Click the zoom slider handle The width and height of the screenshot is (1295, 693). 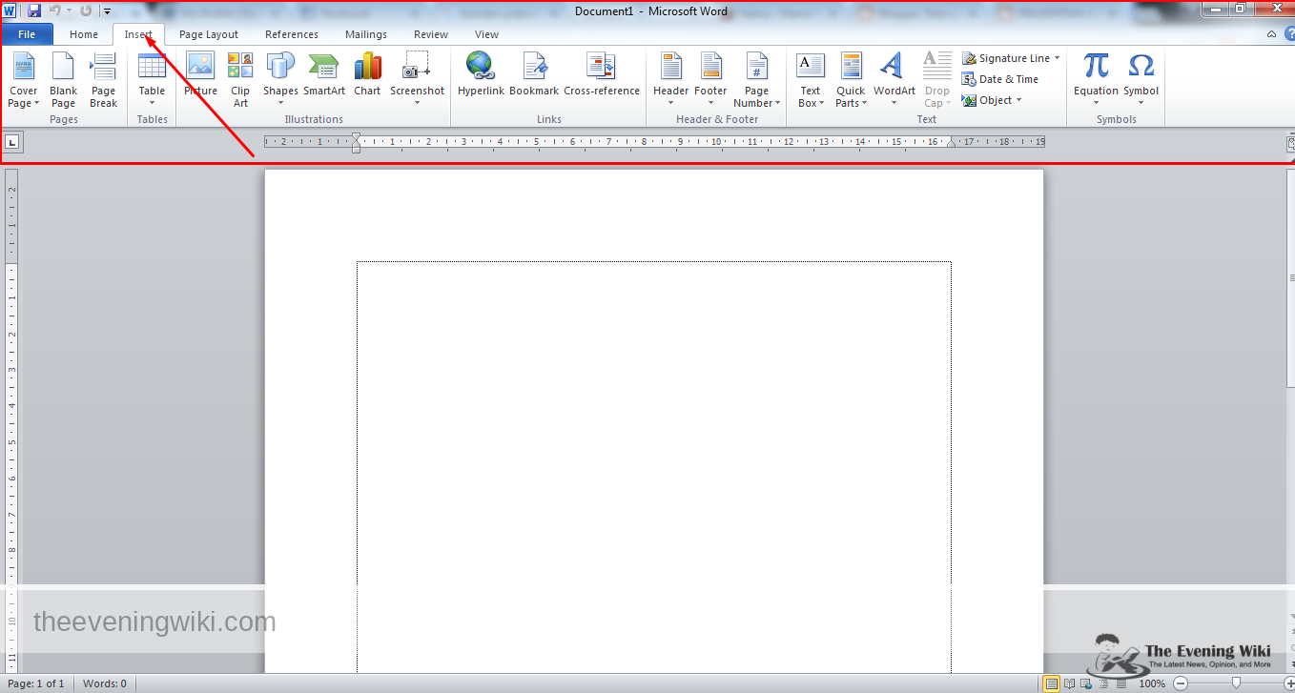coord(1236,683)
